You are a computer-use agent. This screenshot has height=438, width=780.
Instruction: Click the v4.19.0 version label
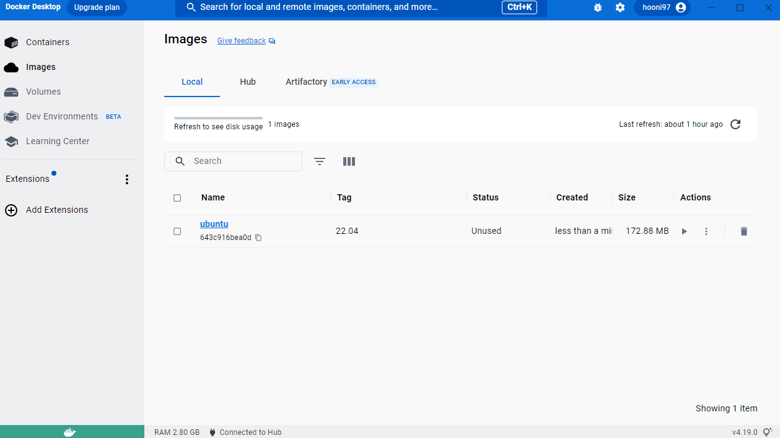coord(745,432)
